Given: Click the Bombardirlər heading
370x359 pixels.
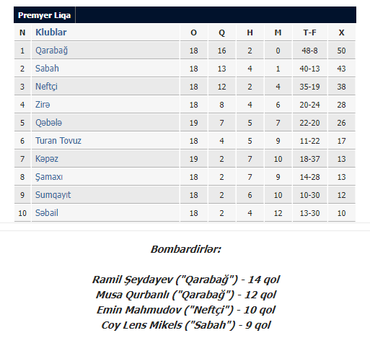Looking at the screenshot, I should click(x=185, y=249).
